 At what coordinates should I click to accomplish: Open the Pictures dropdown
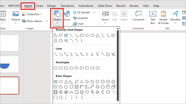pos(16,17)
